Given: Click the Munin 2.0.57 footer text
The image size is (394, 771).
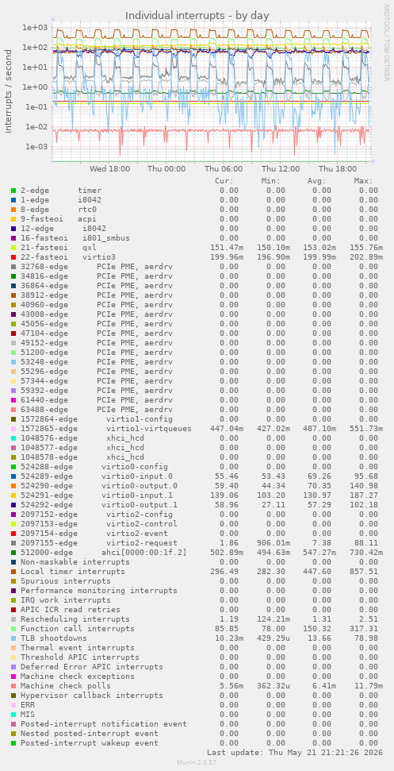Looking at the screenshot, I should tap(197, 762).
